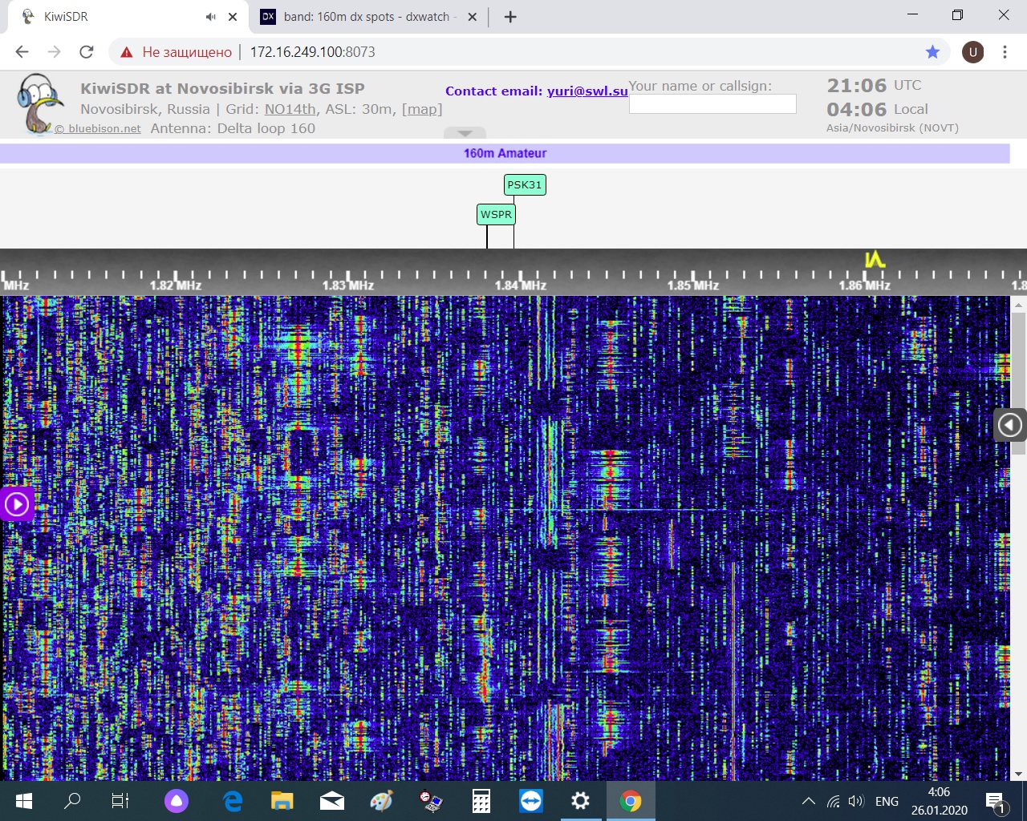The width and height of the screenshot is (1027, 821).
Task: Click the name or callsign input field
Action: click(712, 104)
